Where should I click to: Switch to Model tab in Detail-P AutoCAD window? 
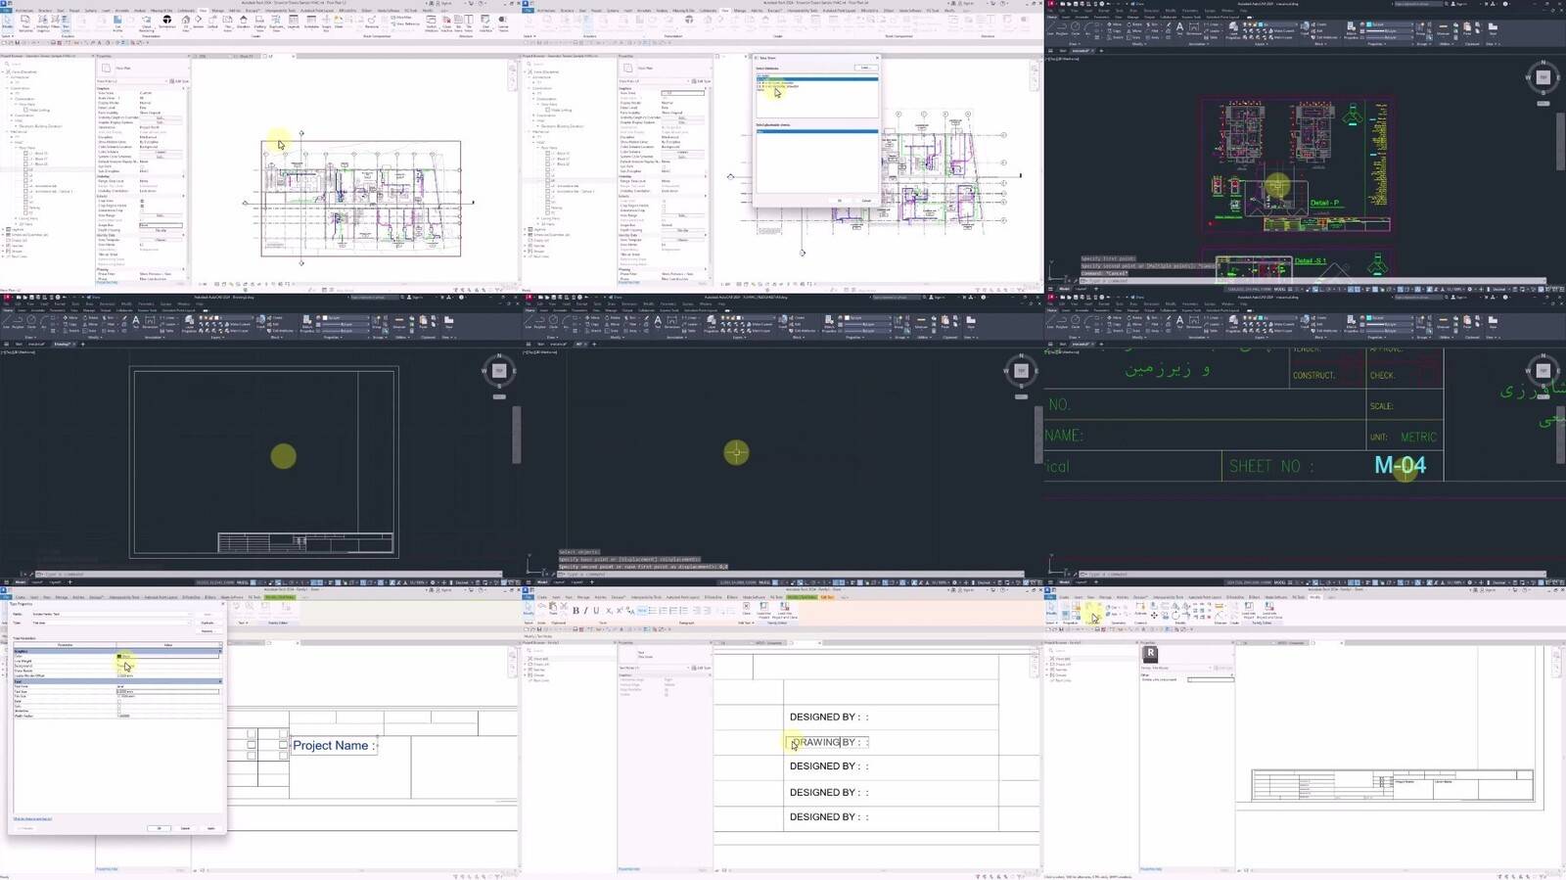pyautogui.click(x=1064, y=289)
